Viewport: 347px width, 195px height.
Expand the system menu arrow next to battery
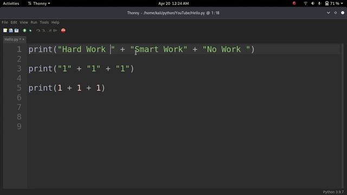(x=342, y=4)
